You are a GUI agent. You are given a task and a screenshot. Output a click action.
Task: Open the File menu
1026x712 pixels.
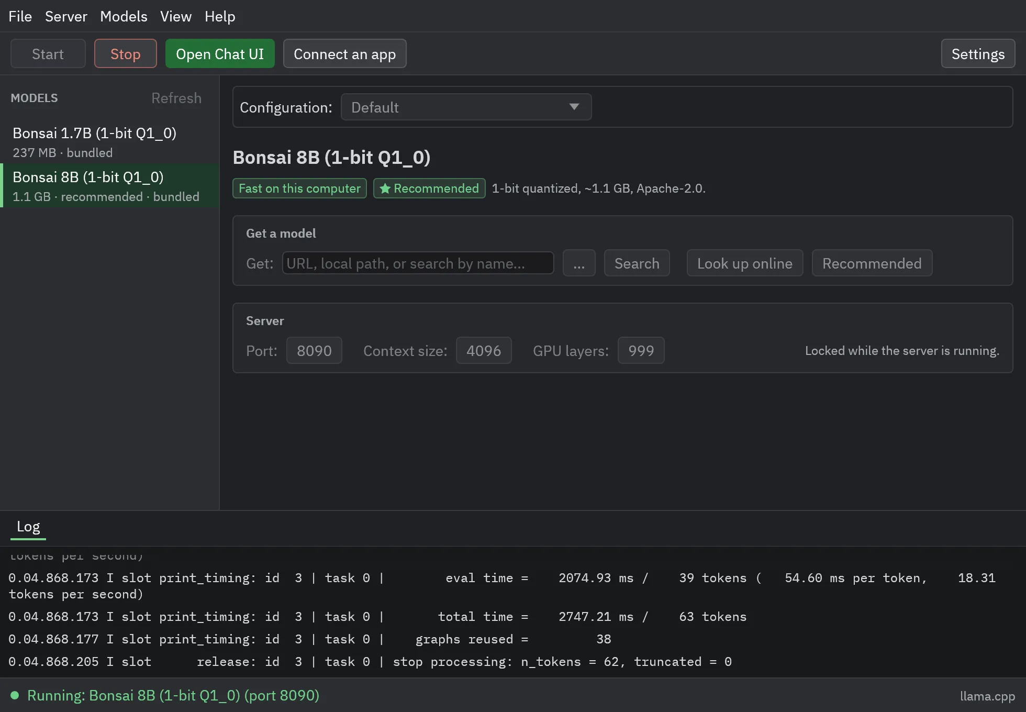coord(20,16)
